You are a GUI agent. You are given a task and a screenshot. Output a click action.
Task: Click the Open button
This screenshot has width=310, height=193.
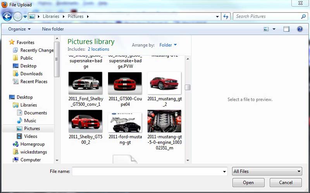coord(248,183)
